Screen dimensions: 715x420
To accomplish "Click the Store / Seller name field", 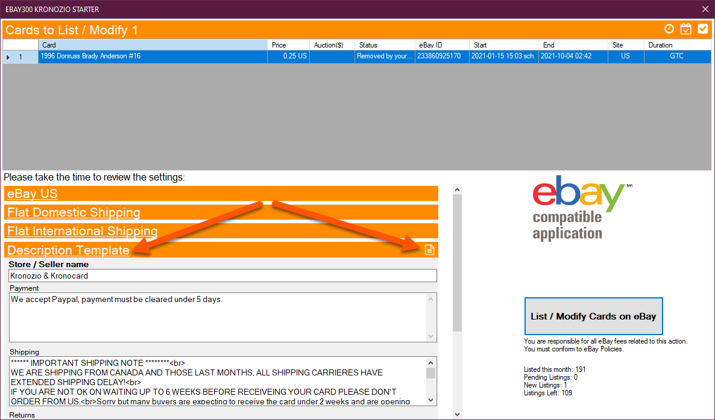I will [x=222, y=276].
